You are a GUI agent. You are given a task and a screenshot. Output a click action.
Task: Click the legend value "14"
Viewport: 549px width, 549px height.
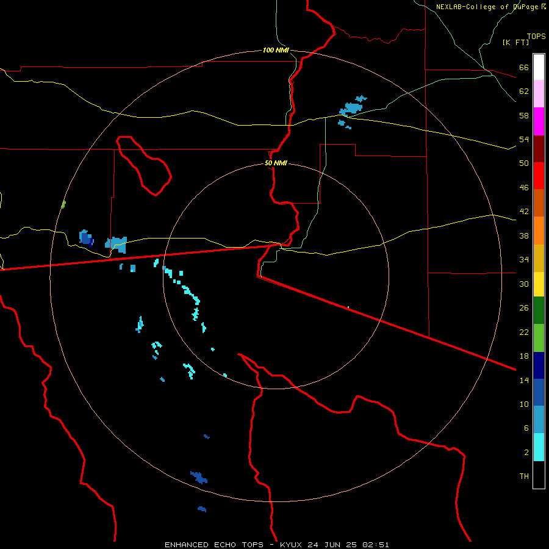(524, 380)
